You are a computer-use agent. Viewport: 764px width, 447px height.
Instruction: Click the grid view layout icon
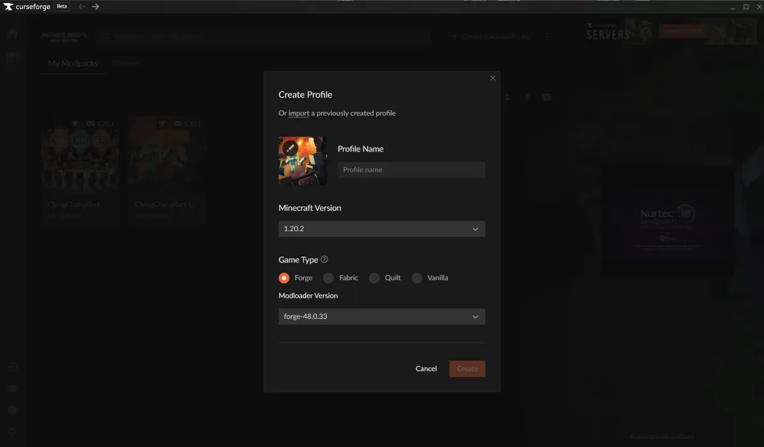546,97
